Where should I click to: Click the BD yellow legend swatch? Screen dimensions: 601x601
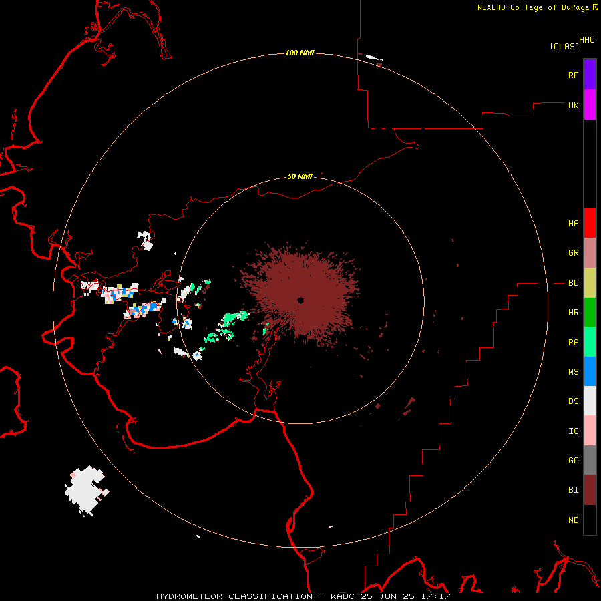click(x=590, y=283)
